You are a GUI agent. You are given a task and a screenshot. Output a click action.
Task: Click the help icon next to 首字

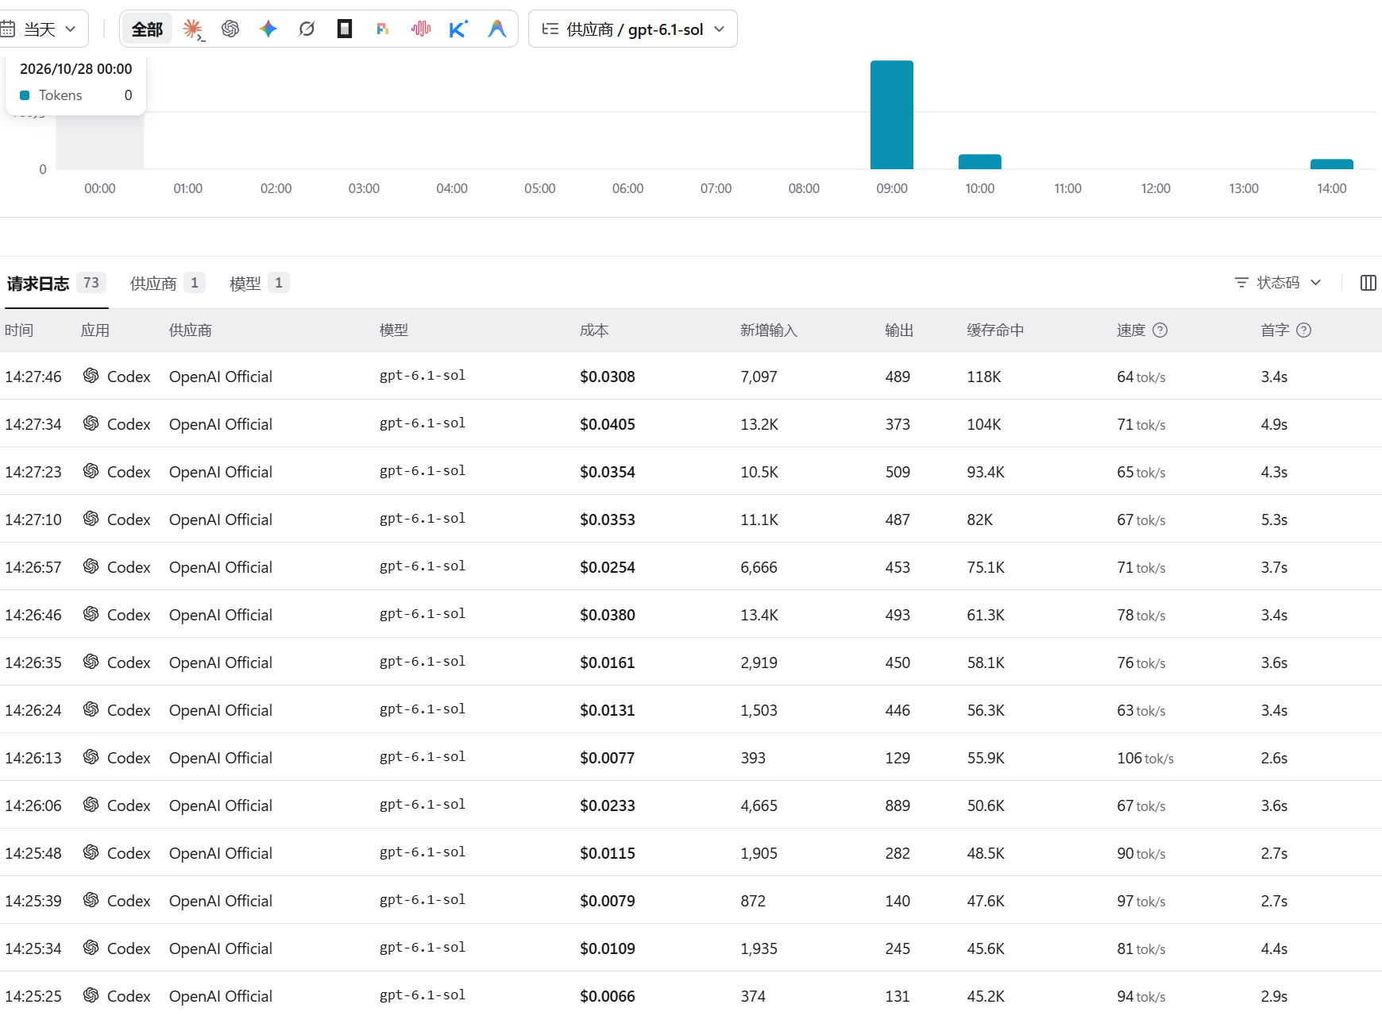(1303, 330)
